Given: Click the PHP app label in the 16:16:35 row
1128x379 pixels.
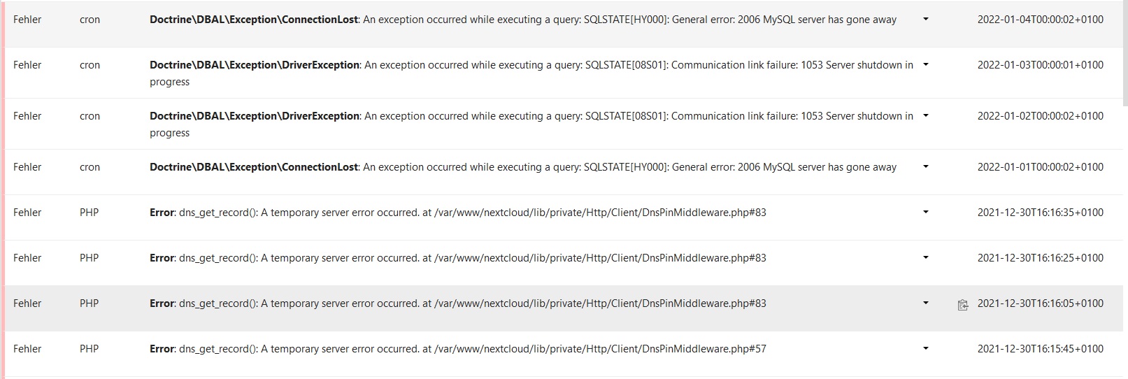Looking at the screenshot, I should point(89,213).
